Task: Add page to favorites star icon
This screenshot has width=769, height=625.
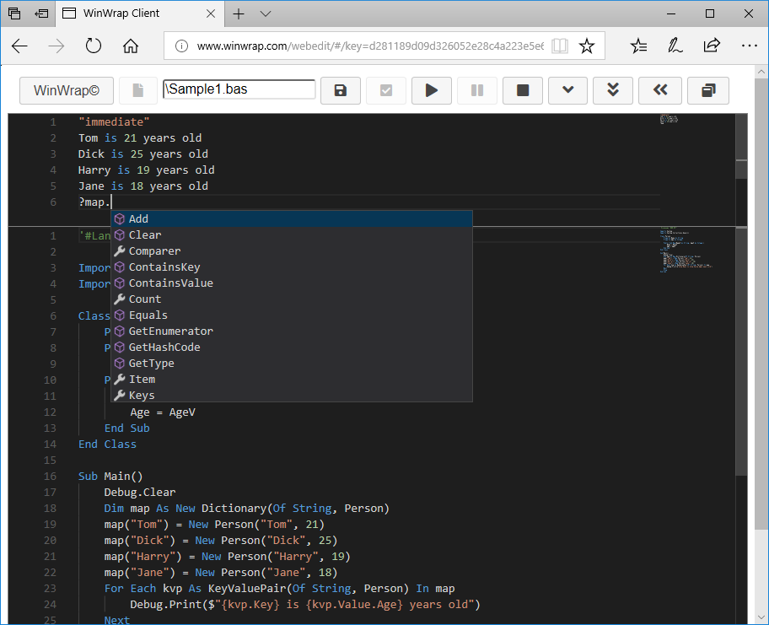Action: pos(587,46)
